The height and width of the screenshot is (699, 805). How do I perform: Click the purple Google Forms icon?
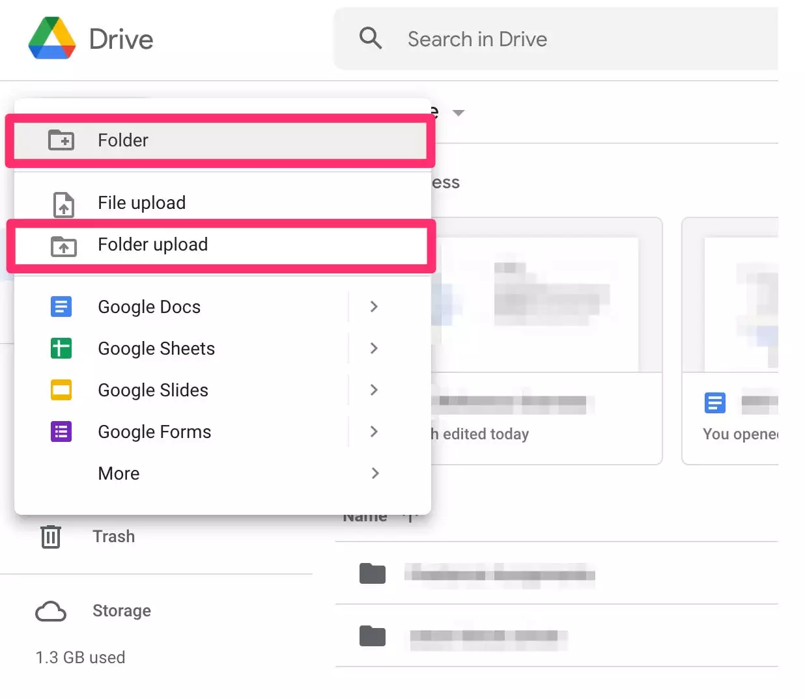pos(61,432)
